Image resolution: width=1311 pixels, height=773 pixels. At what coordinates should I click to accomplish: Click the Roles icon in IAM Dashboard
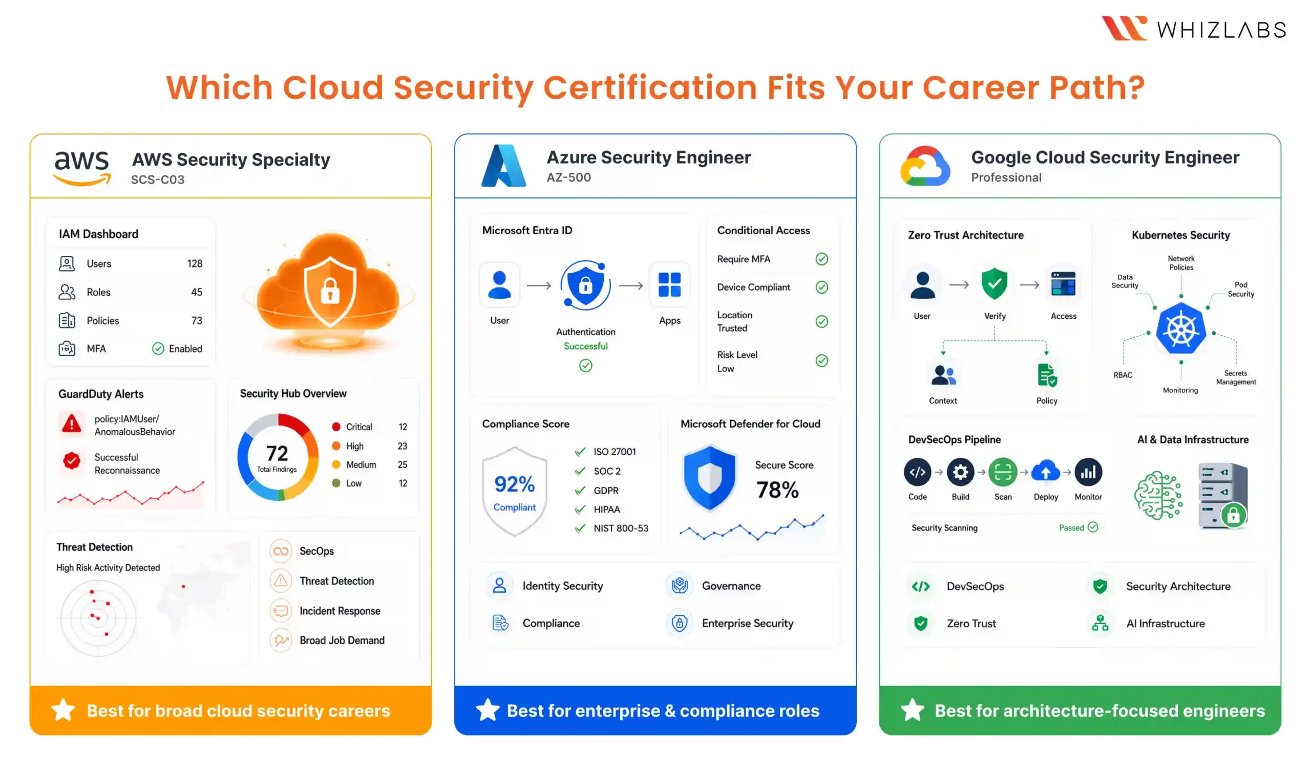pos(67,292)
